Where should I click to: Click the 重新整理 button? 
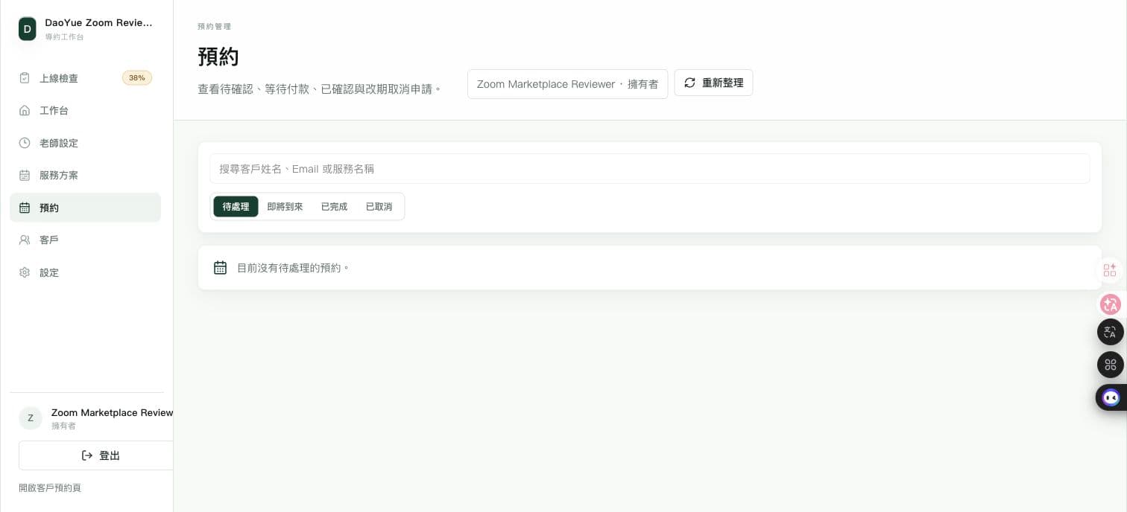pos(713,83)
